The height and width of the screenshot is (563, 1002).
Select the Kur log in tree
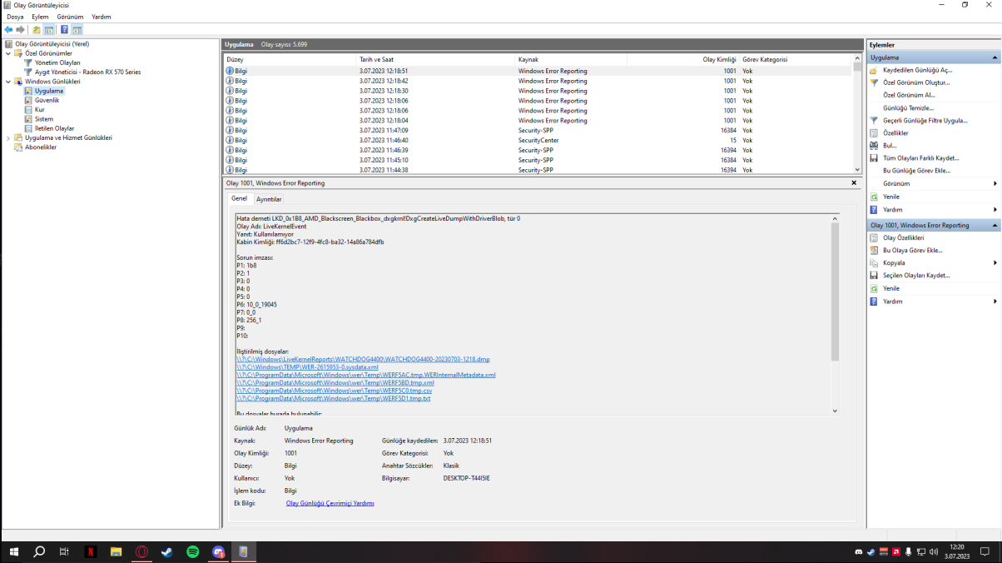tap(40, 110)
